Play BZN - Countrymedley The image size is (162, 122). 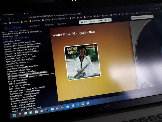[x=18, y=83]
